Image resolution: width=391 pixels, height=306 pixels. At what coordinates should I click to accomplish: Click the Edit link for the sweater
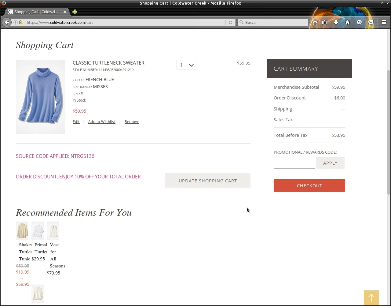pyautogui.click(x=76, y=122)
